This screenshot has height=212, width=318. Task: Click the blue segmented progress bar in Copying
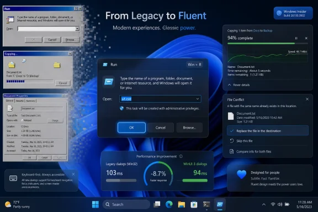click(30, 81)
